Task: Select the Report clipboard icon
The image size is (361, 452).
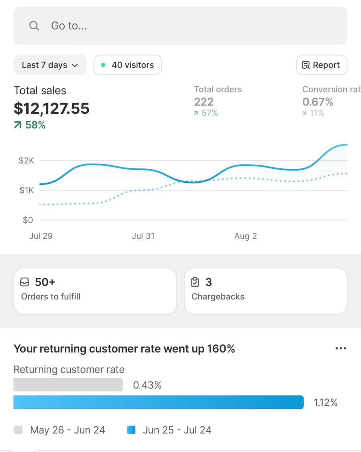Action: click(x=306, y=65)
